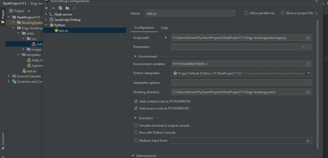Expand the Flask server configuration node

click(x=46, y=14)
